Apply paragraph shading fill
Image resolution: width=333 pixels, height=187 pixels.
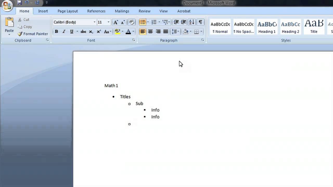click(x=185, y=32)
